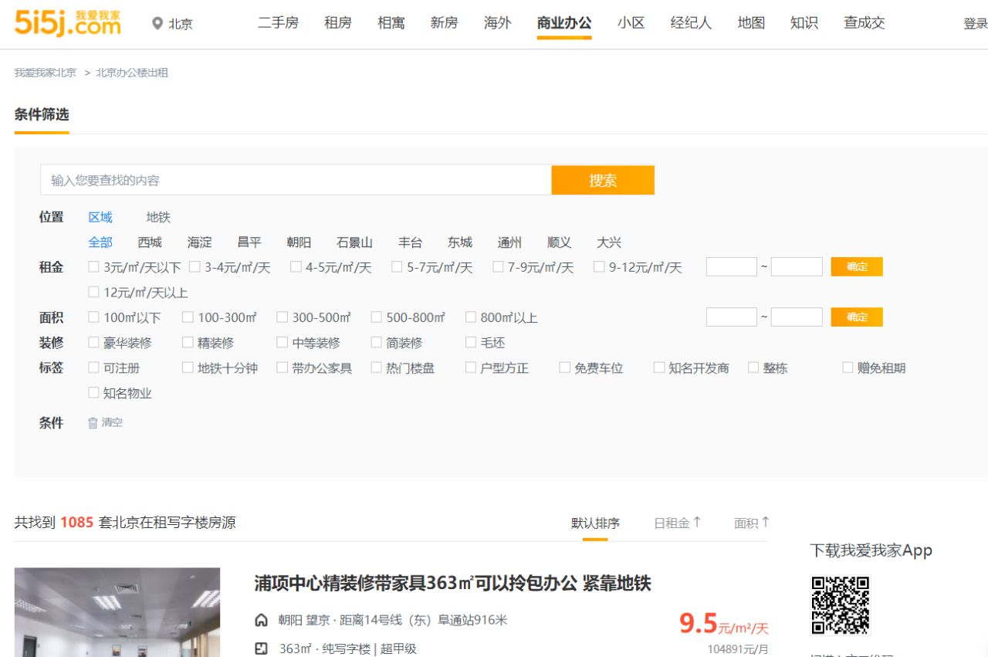This screenshot has height=657, width=988.
Task: Check the 可注册 tag
Action: pos(93,367)
